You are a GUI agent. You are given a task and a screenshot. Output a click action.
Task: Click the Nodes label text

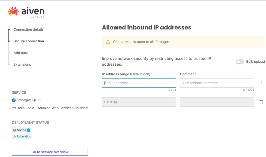coord(21,130)
